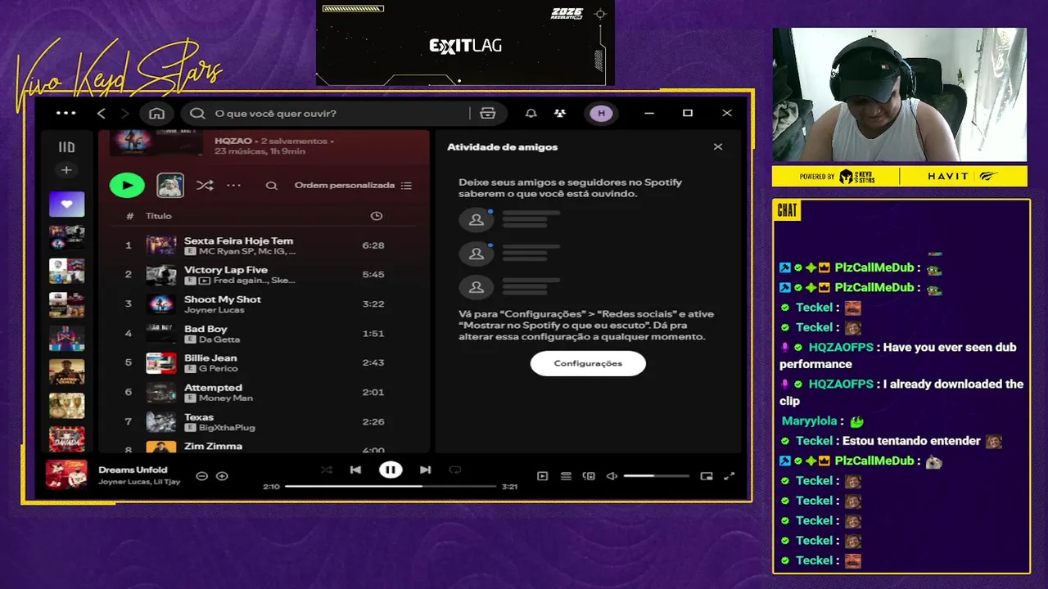Open more options for the playlist
Image resolution: width=1048 pixels, height=589 pixels.
pos(234,186)
